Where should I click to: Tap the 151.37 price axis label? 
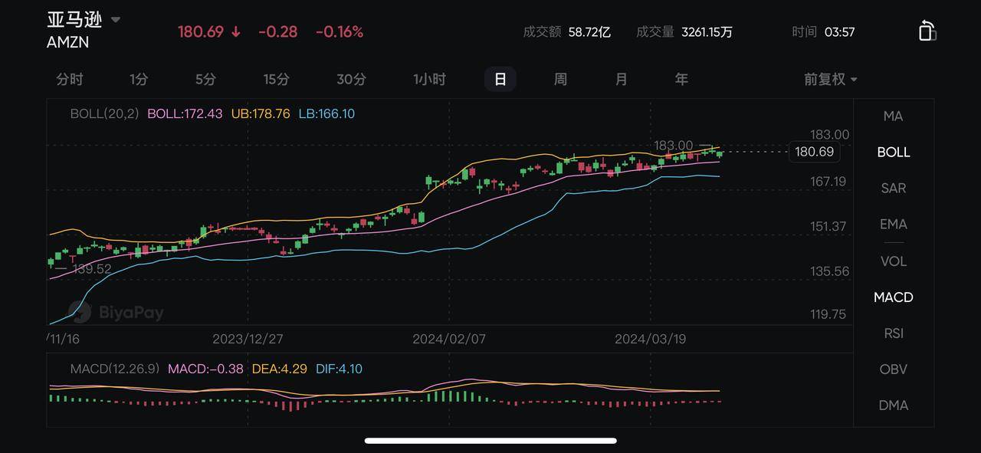[x=828, y=226]
